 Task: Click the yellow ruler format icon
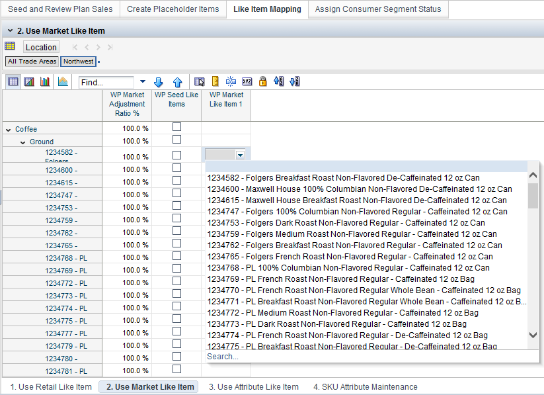pos(215,81)
